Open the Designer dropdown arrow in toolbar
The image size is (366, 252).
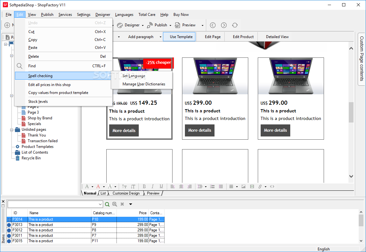click(143, 25)
